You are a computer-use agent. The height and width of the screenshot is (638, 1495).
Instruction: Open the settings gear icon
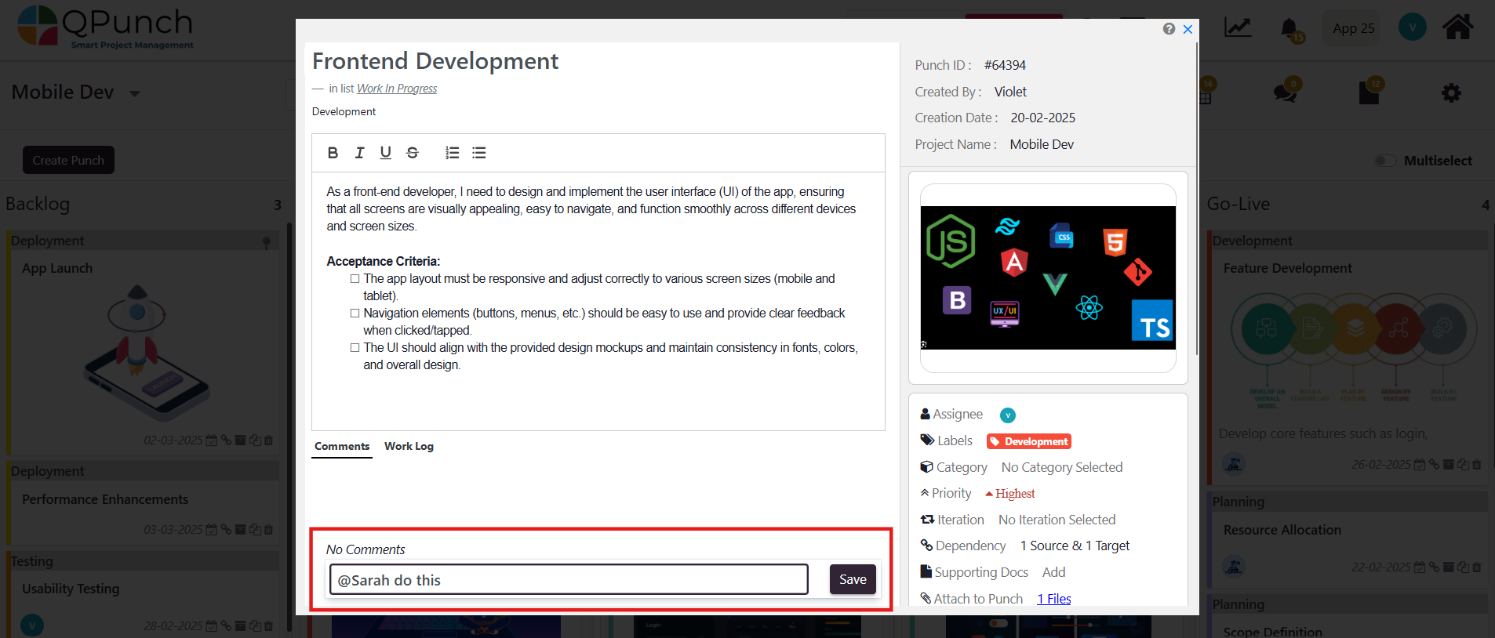(1451, 93)
